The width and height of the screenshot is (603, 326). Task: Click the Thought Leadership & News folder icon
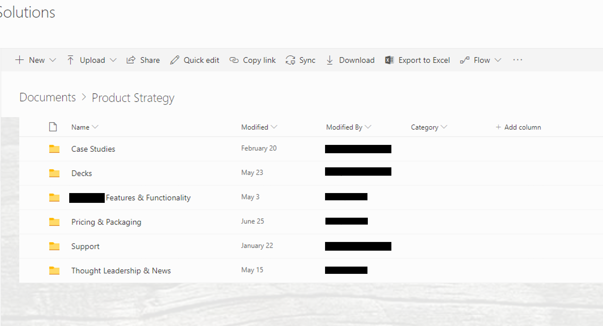tap(54, 270)
